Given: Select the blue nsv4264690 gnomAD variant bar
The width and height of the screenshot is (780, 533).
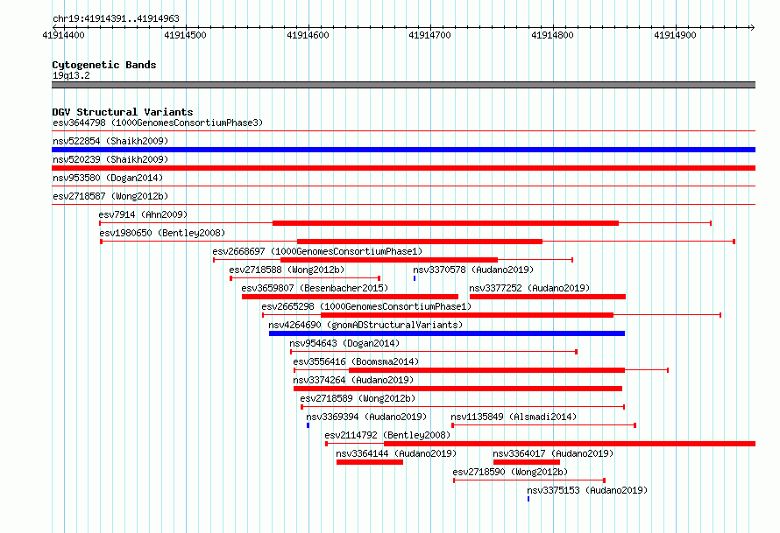Looking at the screenshot, I should click(447, 333).
